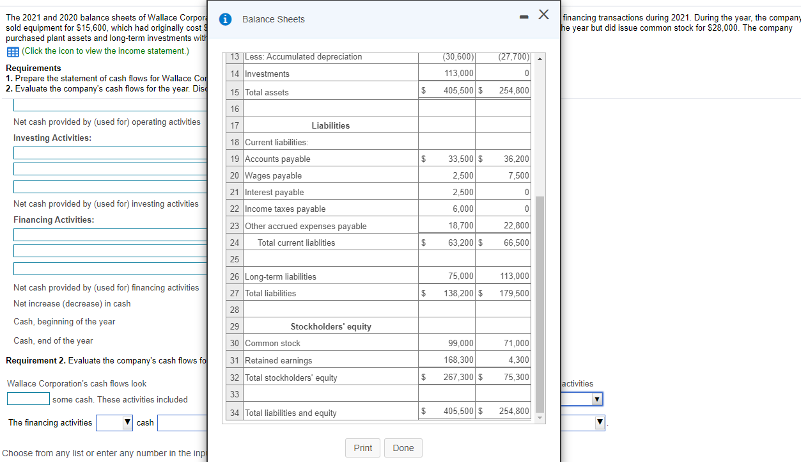Click the Print button

click(x=362, y=448)
